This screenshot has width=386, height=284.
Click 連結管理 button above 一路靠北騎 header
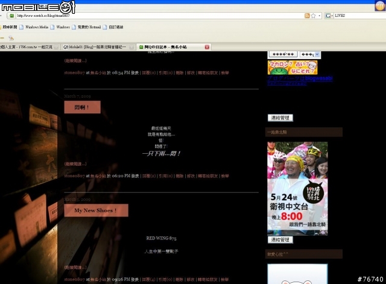(x=280, y=118)
